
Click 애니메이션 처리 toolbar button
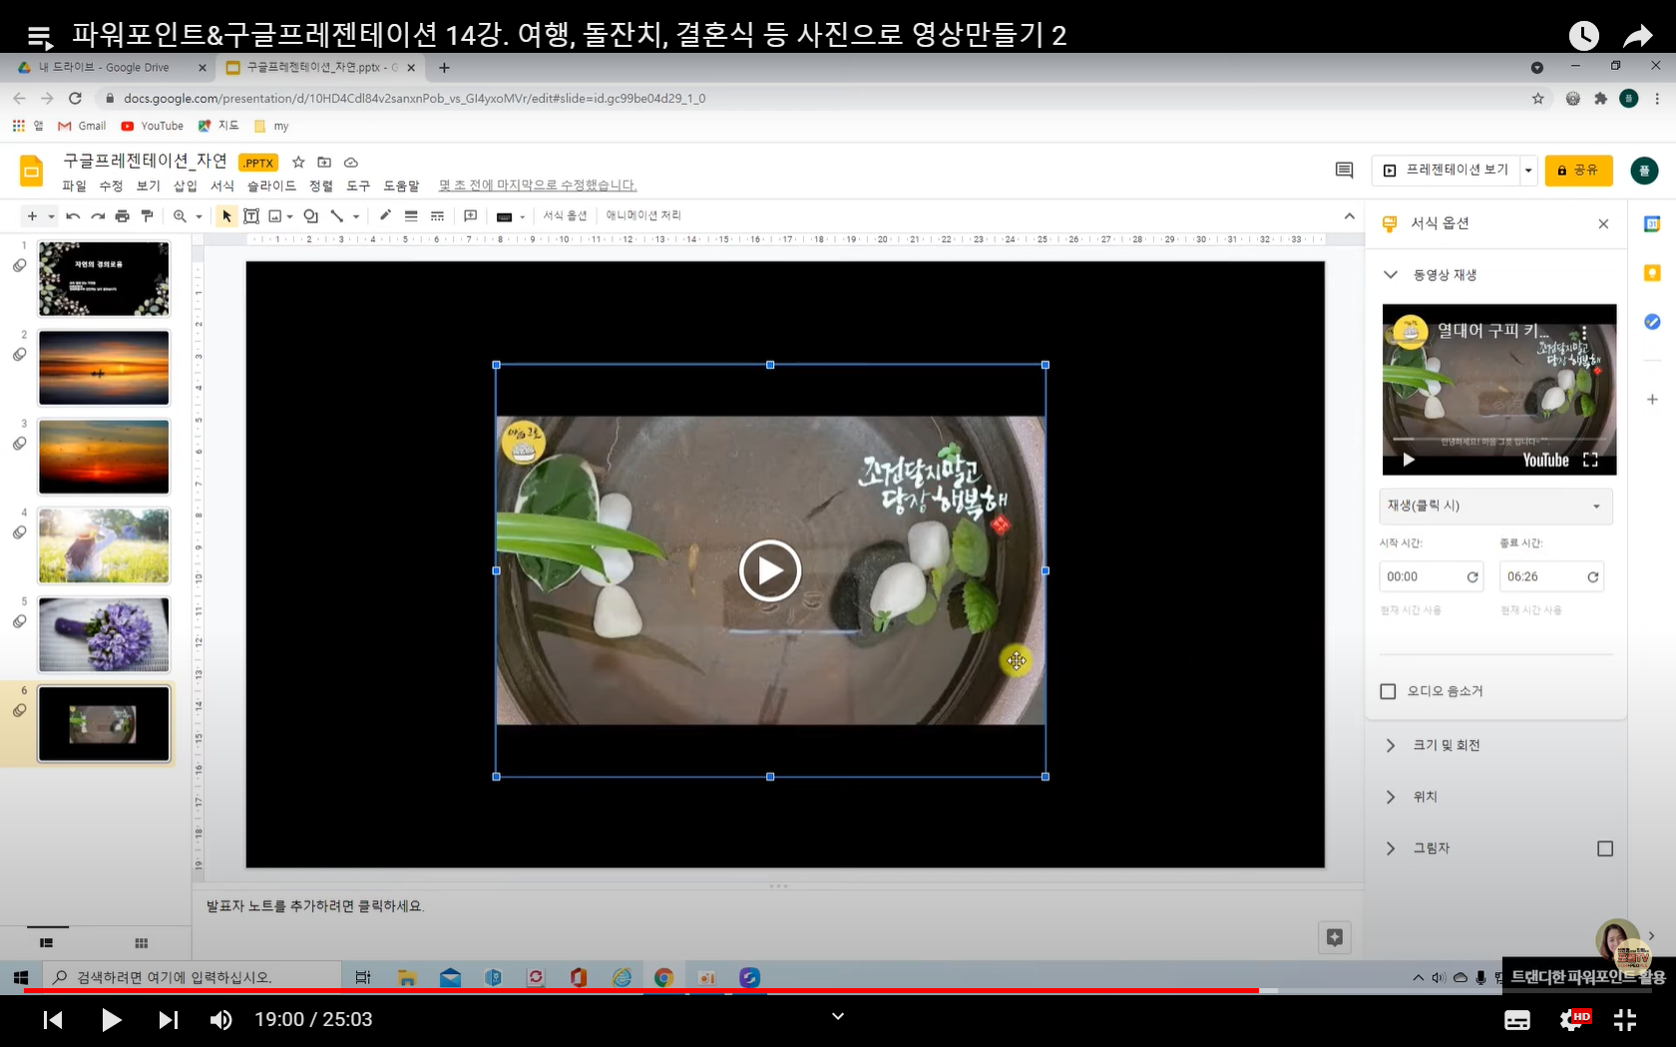tap(643, 215)
